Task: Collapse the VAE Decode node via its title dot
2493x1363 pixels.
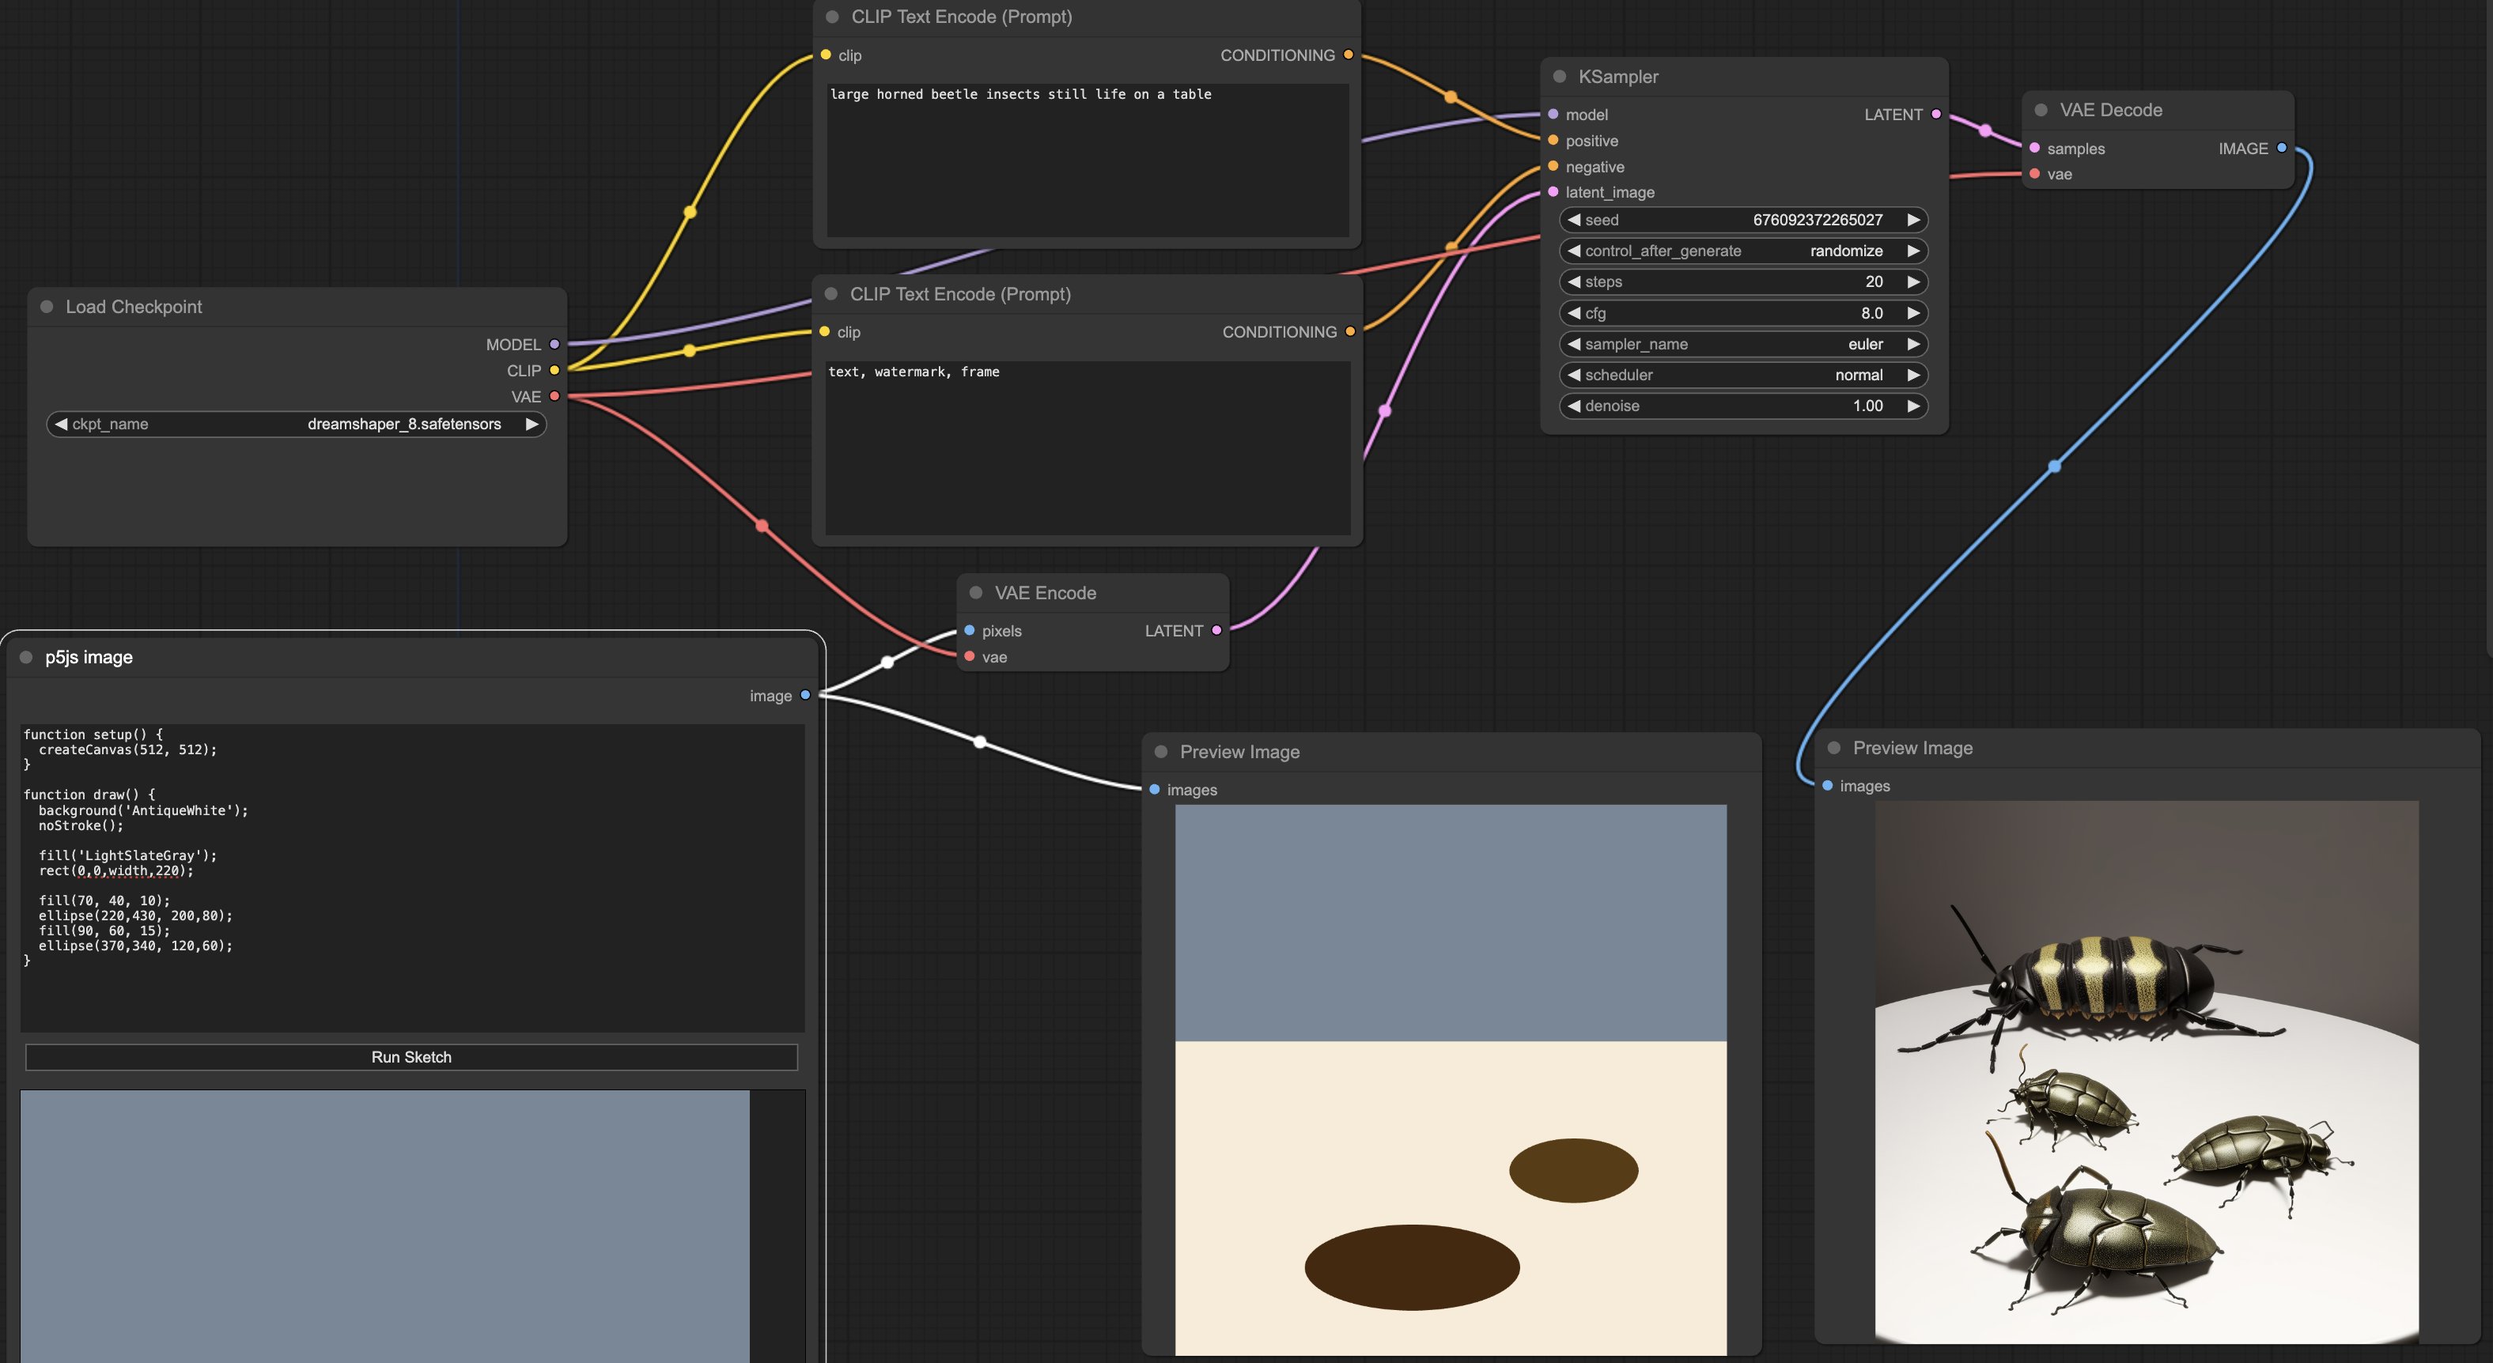Action: click(x=2041, y=110)
